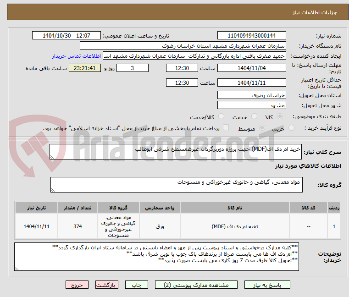Click resize handle of goods group textarea
The image size is (349, 297).
tap(53, 190)
